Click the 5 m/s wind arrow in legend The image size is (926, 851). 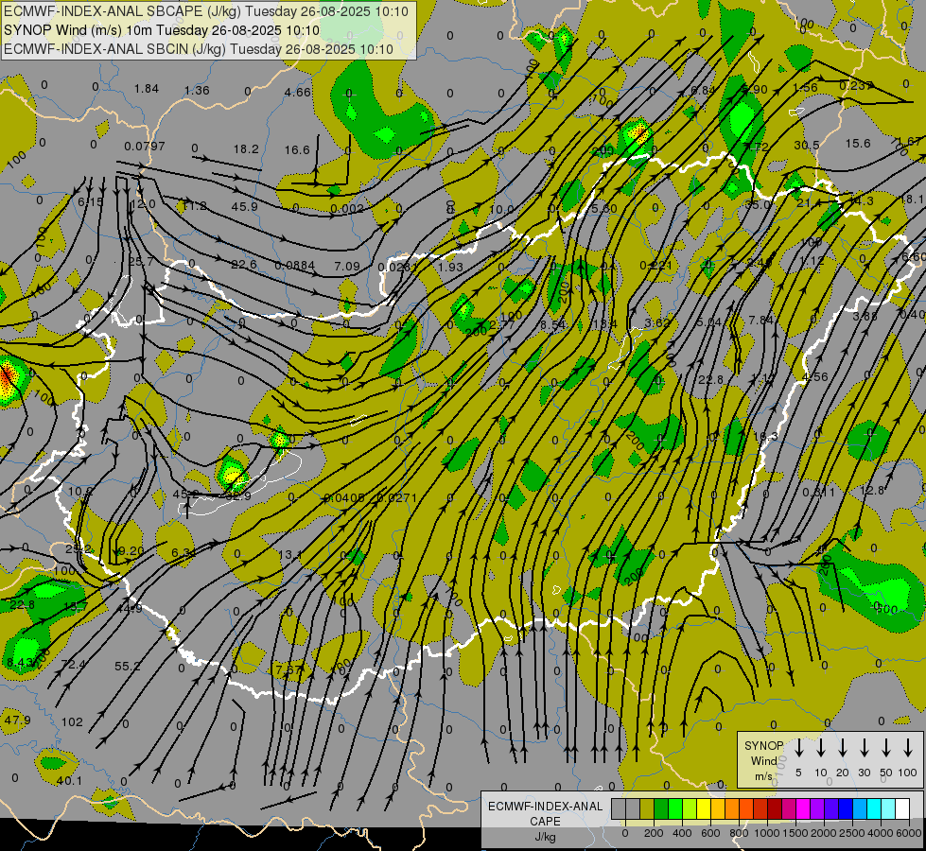coord(798,748)
